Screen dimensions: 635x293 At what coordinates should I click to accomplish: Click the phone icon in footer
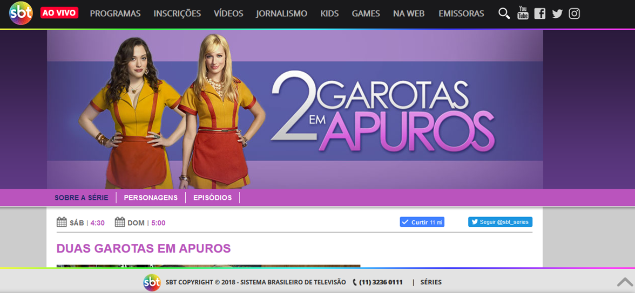[x=355, y=282]
